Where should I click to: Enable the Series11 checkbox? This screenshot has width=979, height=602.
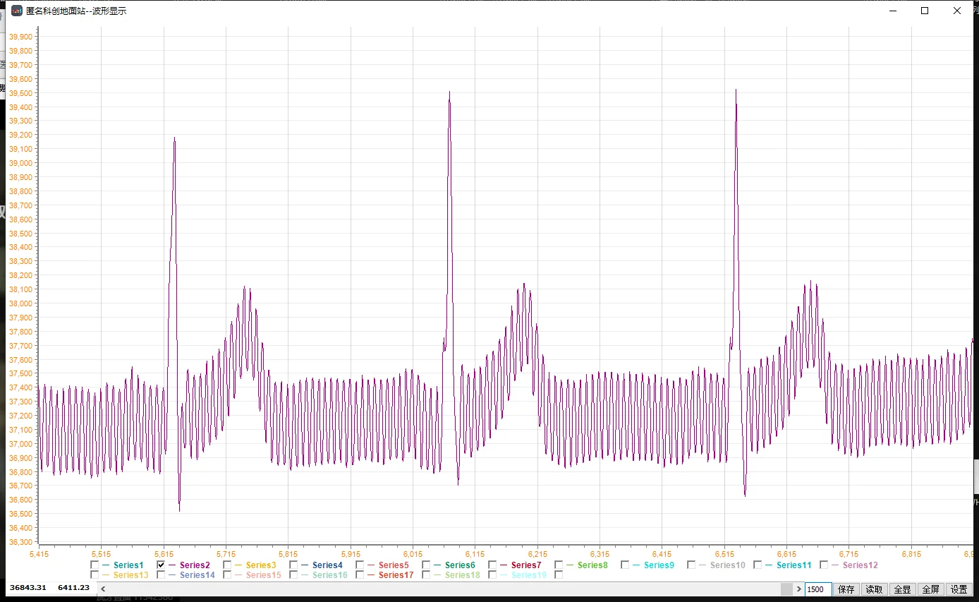758,565
